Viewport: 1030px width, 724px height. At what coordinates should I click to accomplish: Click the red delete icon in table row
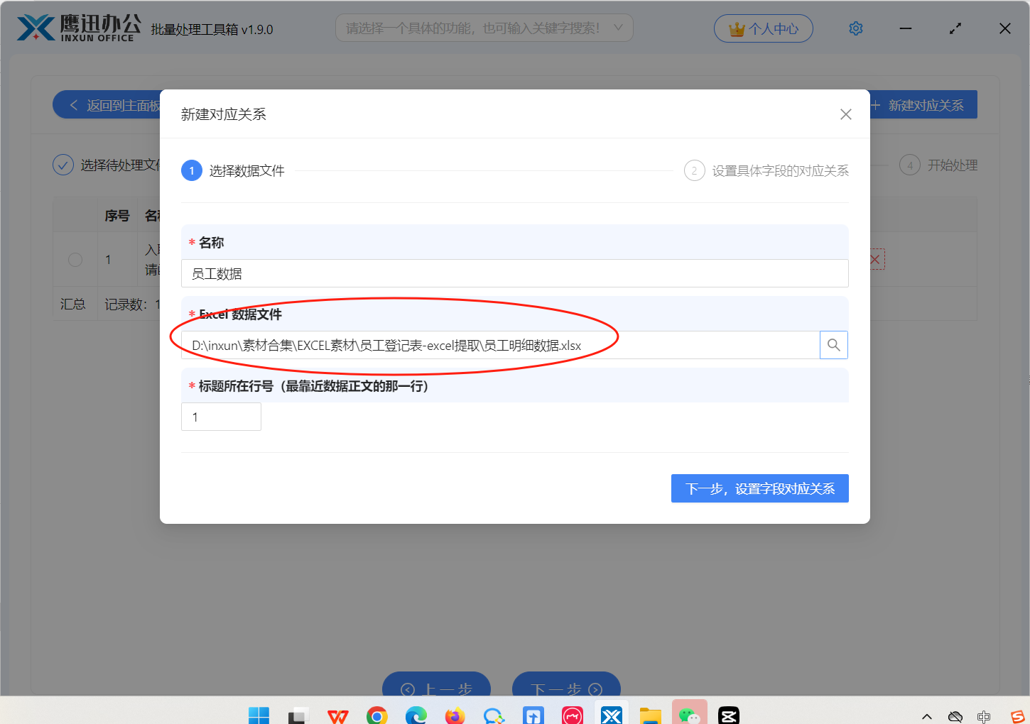click(x=875, y=260)
